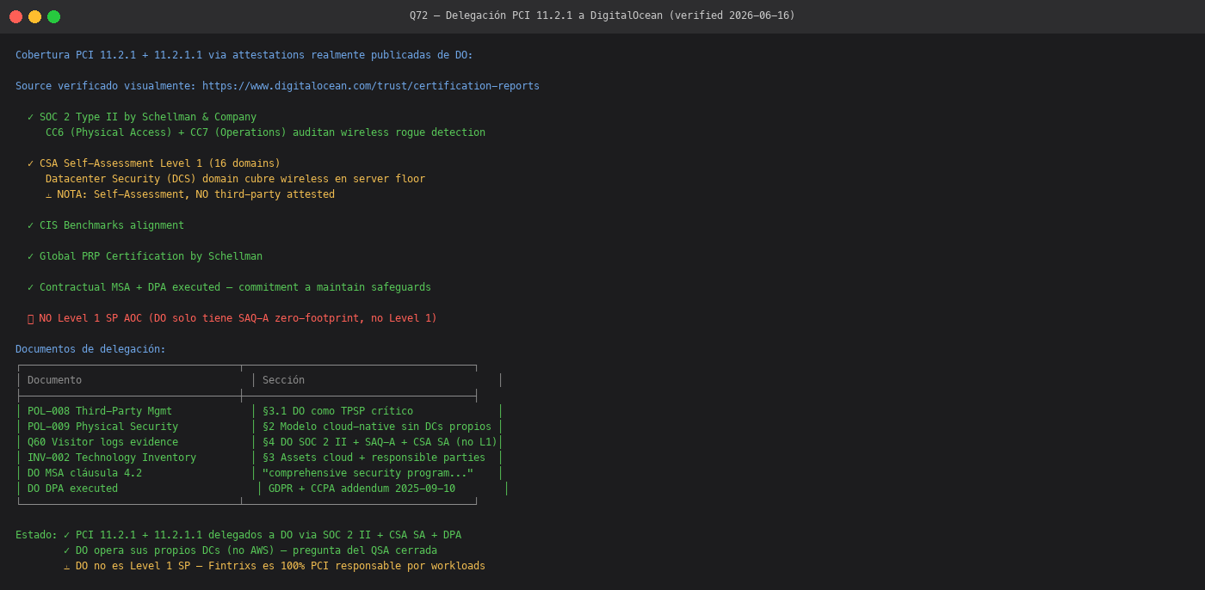This screenshot has width=1205, height=590.
Task: Minimize the window using yellow button
Action: tap(34, 16)
